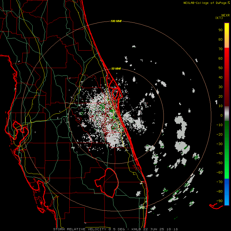
Task: Click the -80 value on the velocity scale
Action: click(219, 191)
